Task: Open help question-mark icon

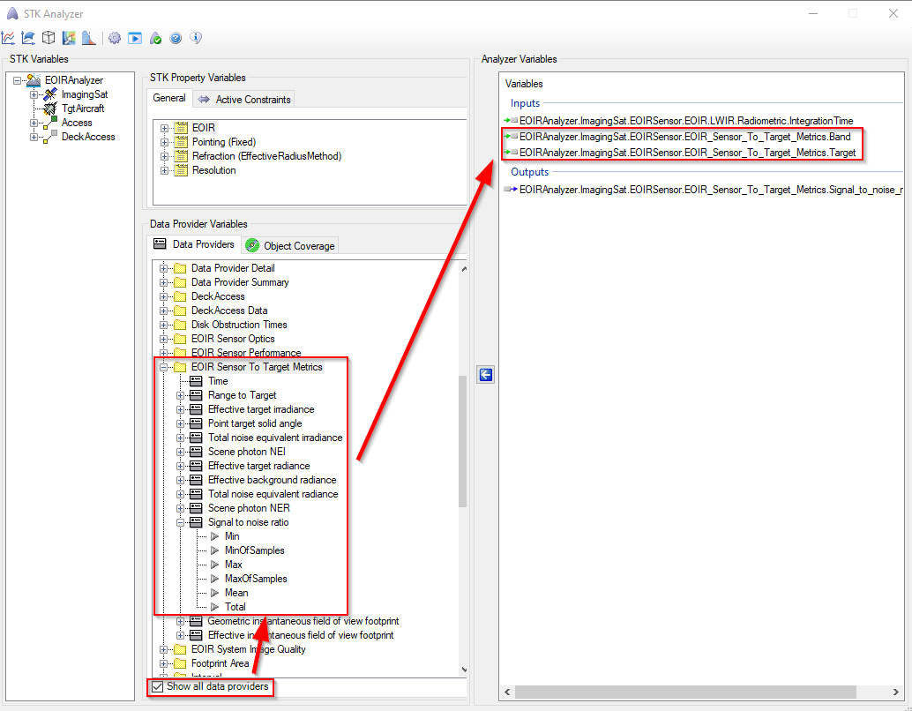Action: (x=176, y=38)
